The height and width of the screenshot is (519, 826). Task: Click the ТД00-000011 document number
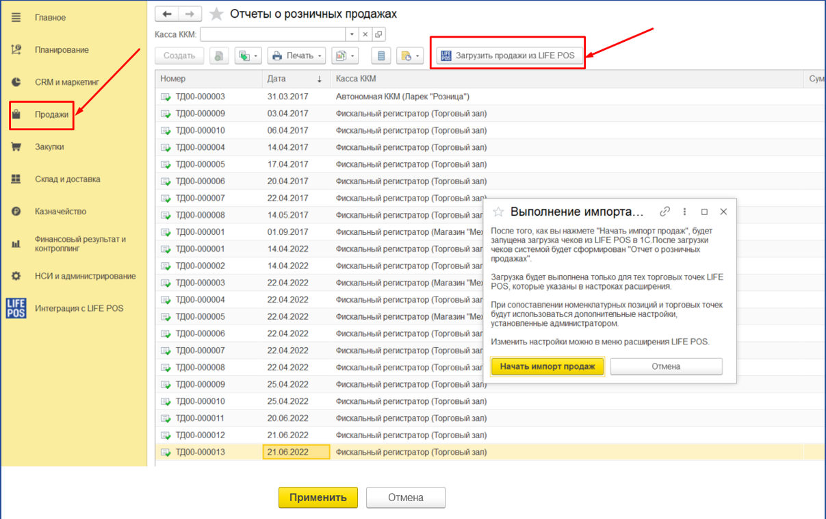click(x=200, y=418)
